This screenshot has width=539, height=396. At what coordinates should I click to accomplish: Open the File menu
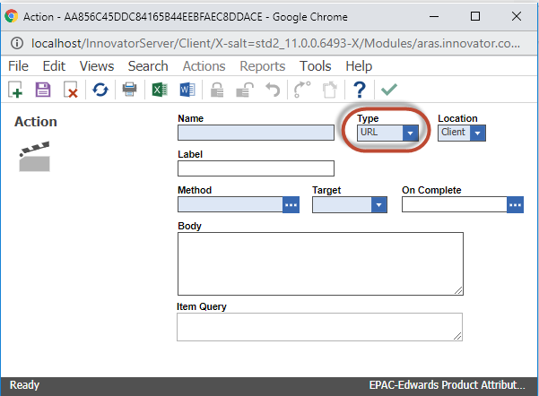18,66
